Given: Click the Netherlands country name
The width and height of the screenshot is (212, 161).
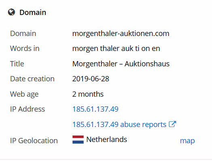Looking at the screenshot, I should pos(107,140).
